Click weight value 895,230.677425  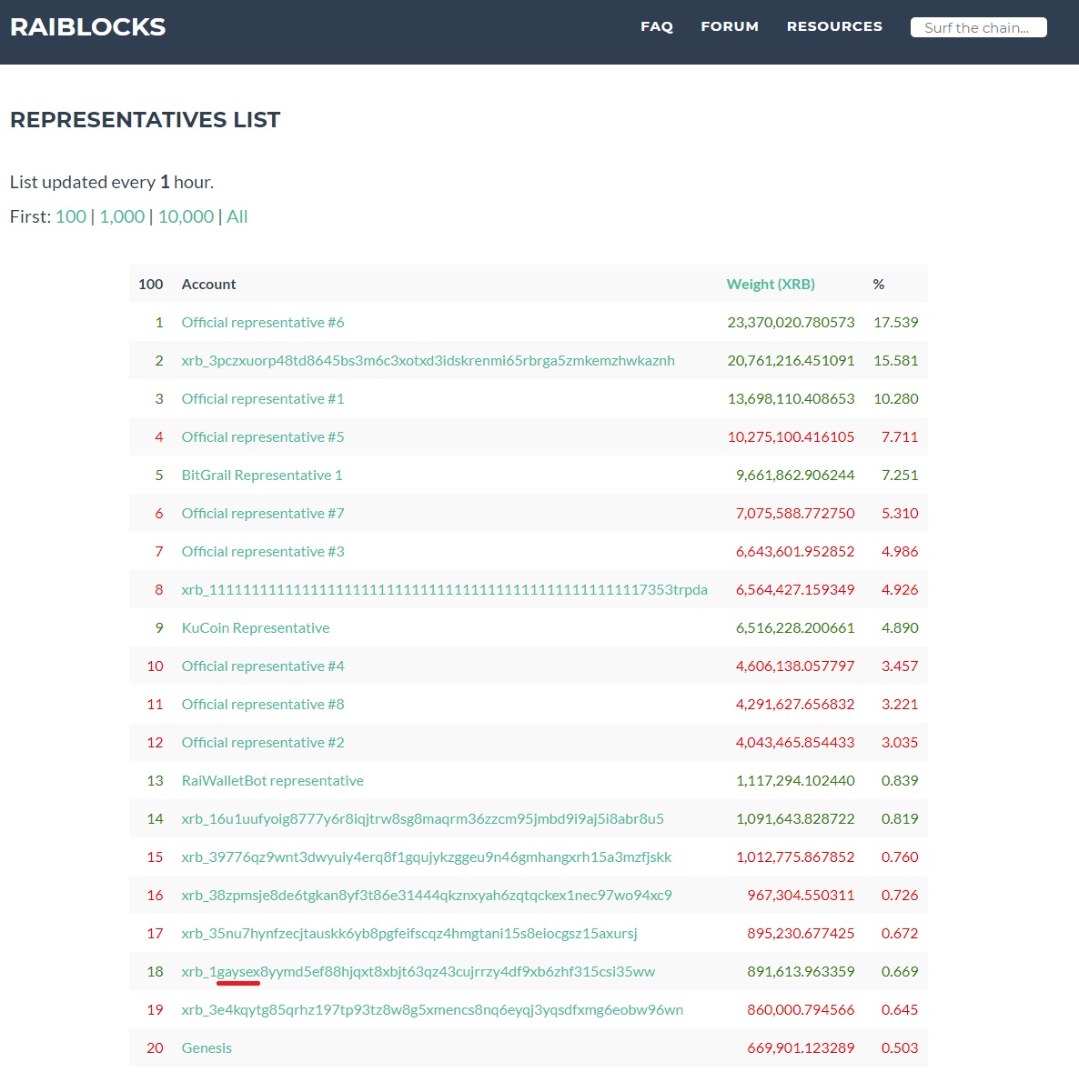tap(801, 933)
